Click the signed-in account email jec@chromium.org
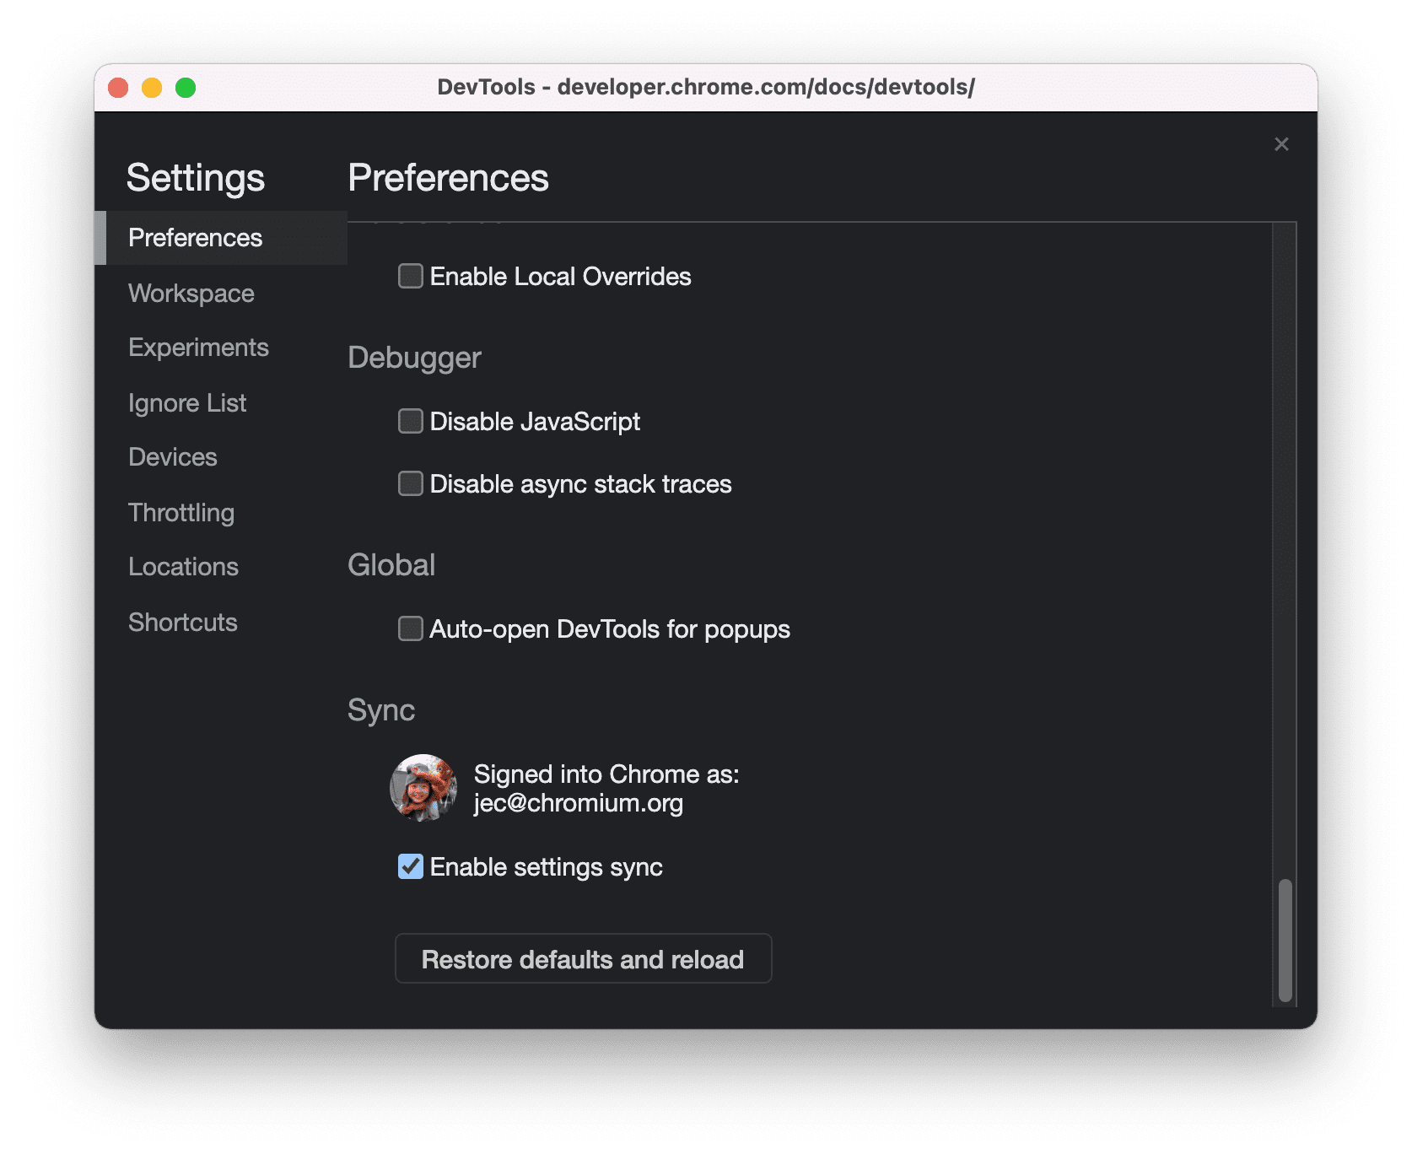 point(579,803)
